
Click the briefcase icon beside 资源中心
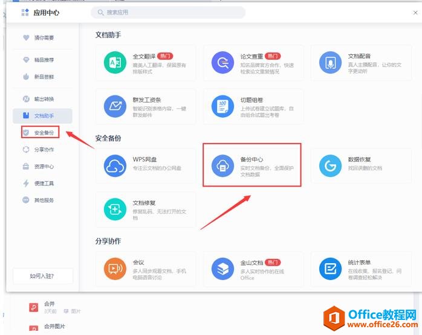point(26,166)
